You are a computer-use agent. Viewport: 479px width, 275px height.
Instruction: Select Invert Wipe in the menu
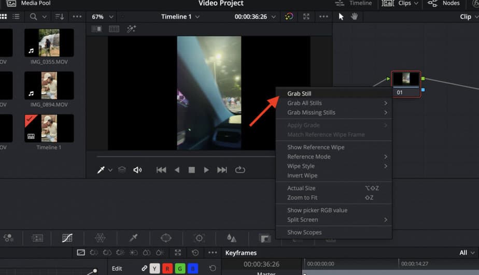click(334, 176)
